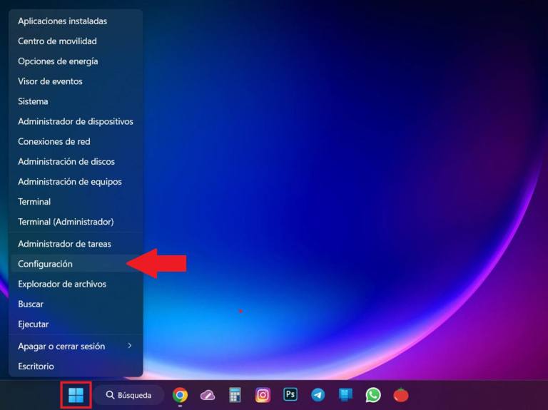Open the Calculator taskbar icon
This screenshot has height=410, width=548.
235,394
